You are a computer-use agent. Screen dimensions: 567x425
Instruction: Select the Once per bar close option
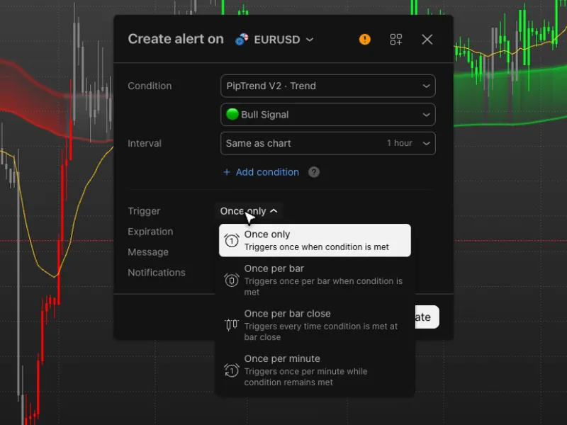click(315, 325)
